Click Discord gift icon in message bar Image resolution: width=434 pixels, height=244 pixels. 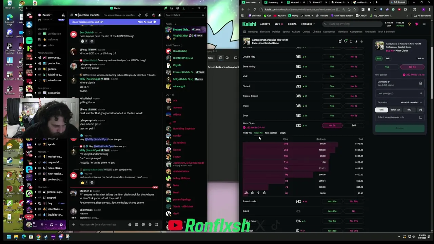click(x=130, y=224)
